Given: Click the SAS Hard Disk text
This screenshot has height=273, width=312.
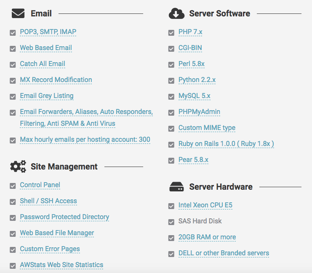Looking at the screenshot, I should (200, 221).
